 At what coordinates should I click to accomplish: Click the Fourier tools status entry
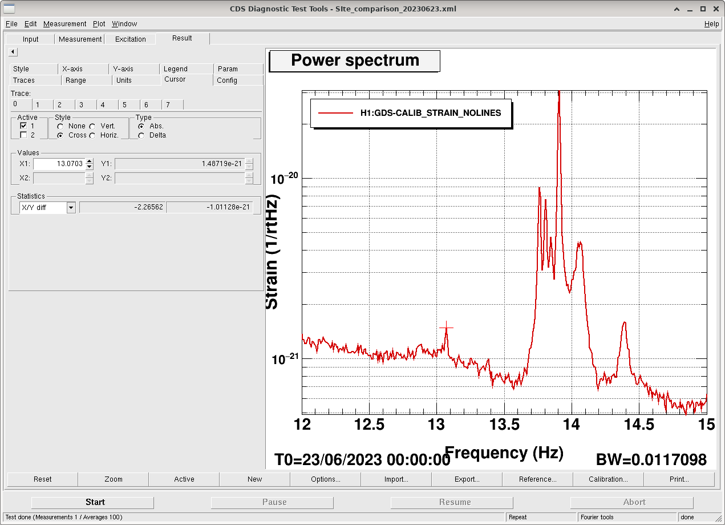(627, 517)
